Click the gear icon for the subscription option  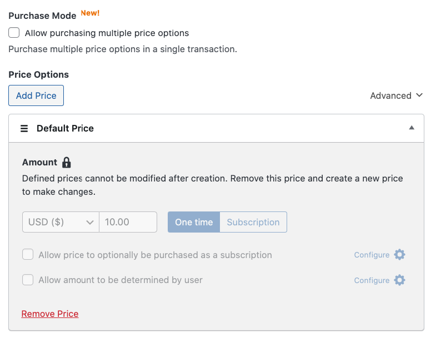tap(399, 255)
